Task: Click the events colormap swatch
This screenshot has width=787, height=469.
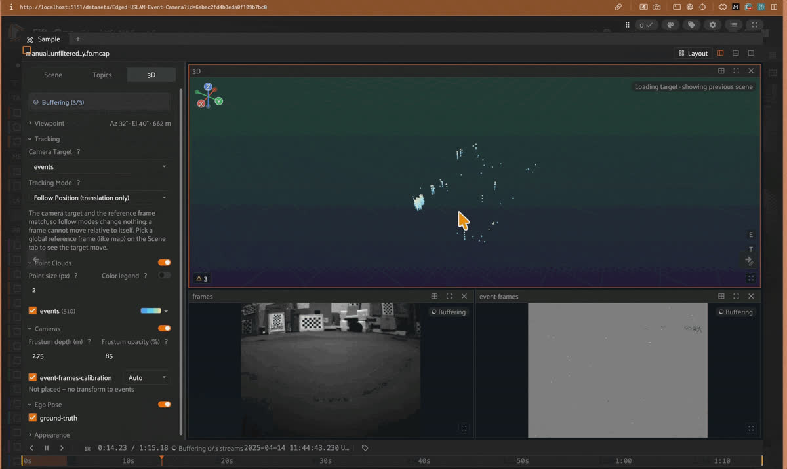Action: [151, 311]
